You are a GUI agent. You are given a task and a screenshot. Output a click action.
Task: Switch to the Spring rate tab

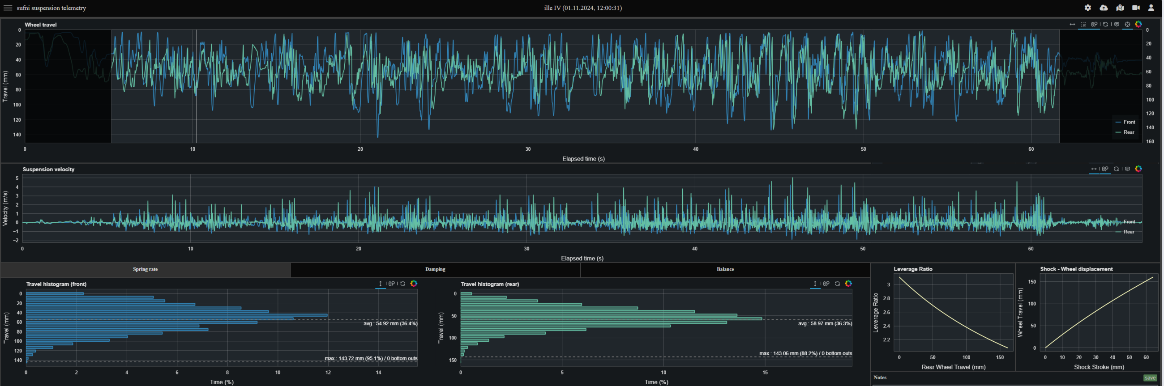coord(145,270)
